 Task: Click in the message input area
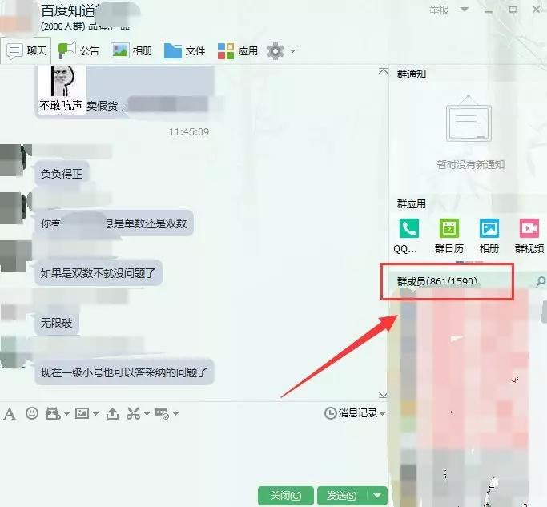(194, 453)
